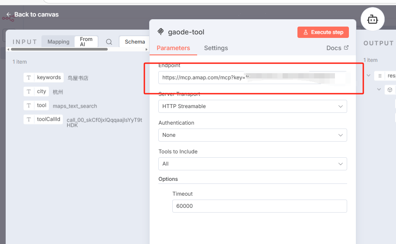Click the Timeout input field
Screen dimensions: 396x244
click(259, 206)
